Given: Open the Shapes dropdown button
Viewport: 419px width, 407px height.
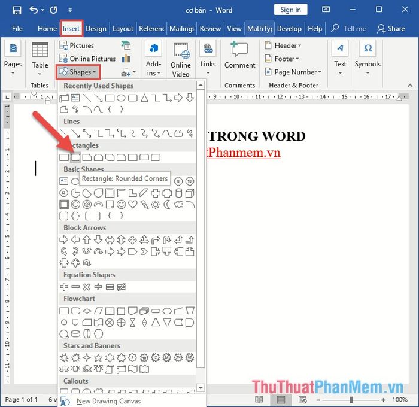Looking at the screenshot, I should 78,72.
